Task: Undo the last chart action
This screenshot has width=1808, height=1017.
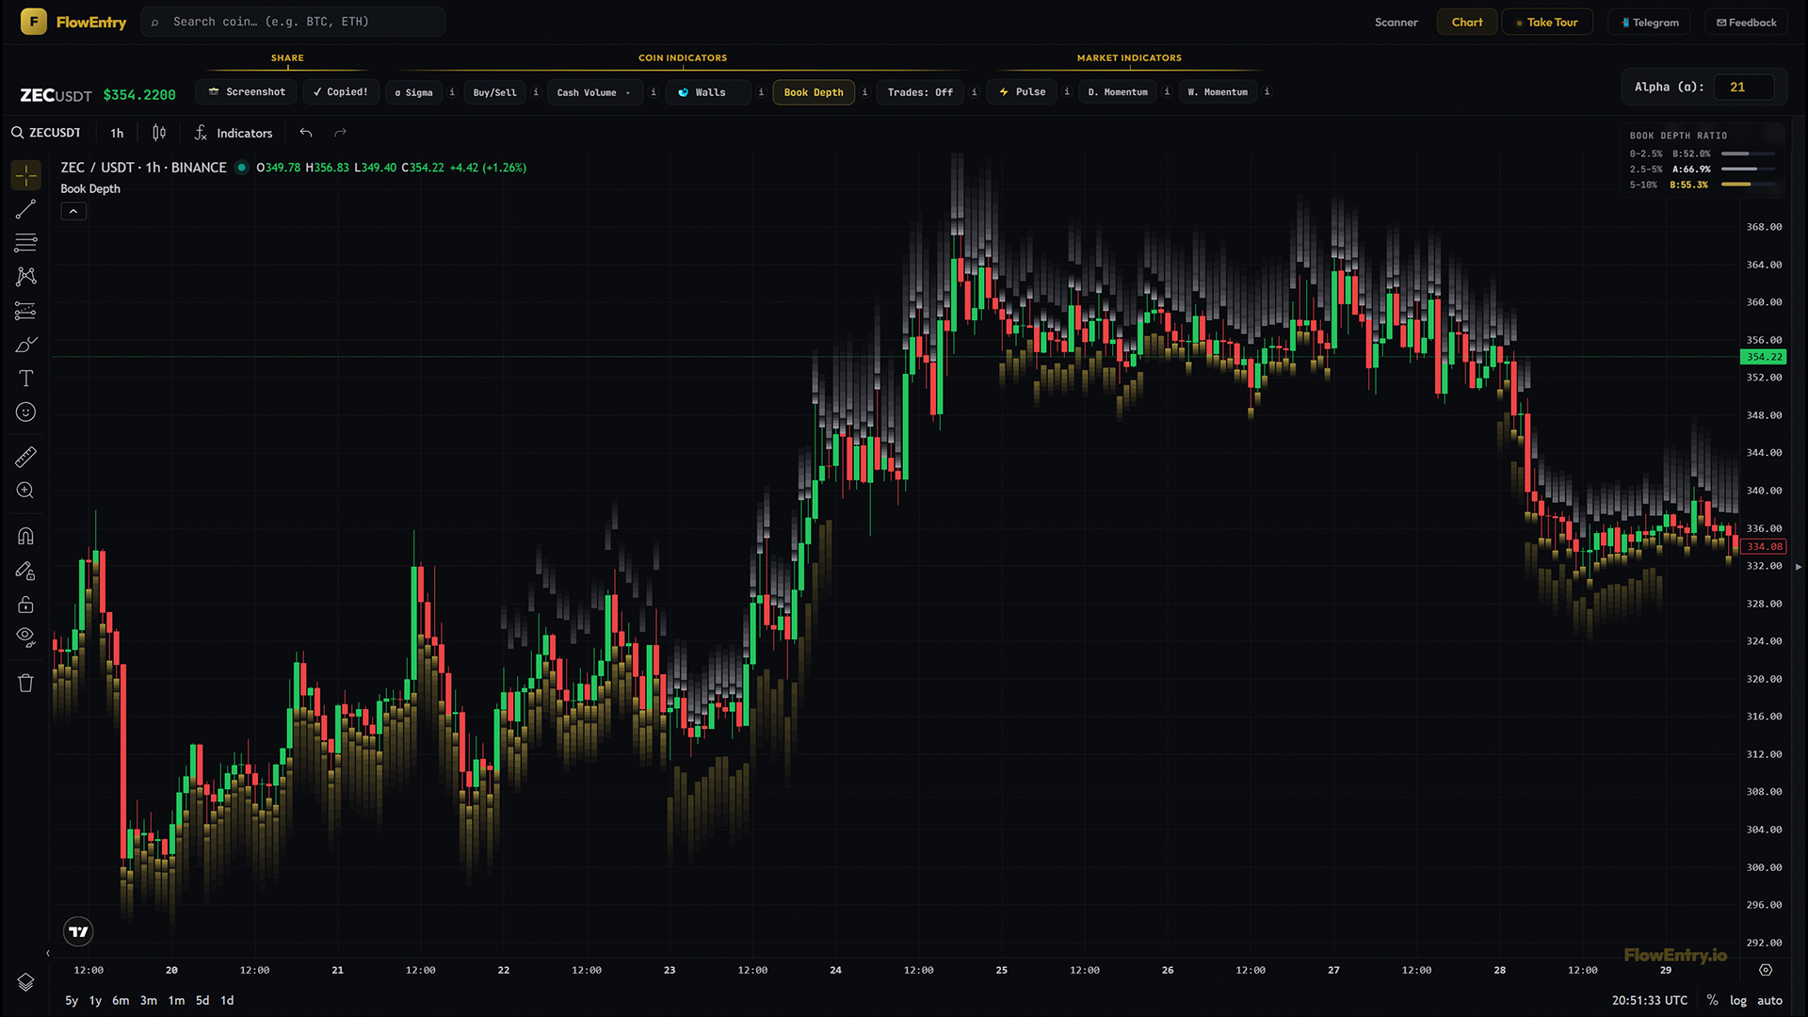Action: 306,133
